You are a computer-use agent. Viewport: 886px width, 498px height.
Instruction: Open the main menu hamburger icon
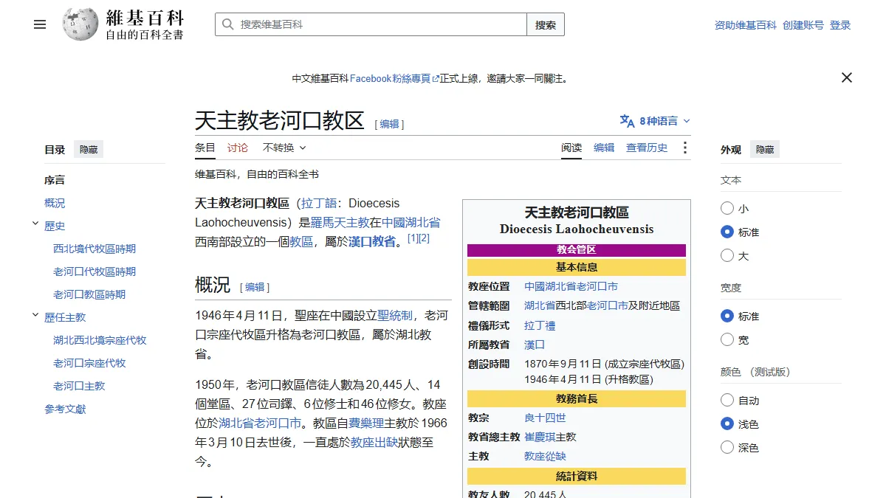click(40, 24)
